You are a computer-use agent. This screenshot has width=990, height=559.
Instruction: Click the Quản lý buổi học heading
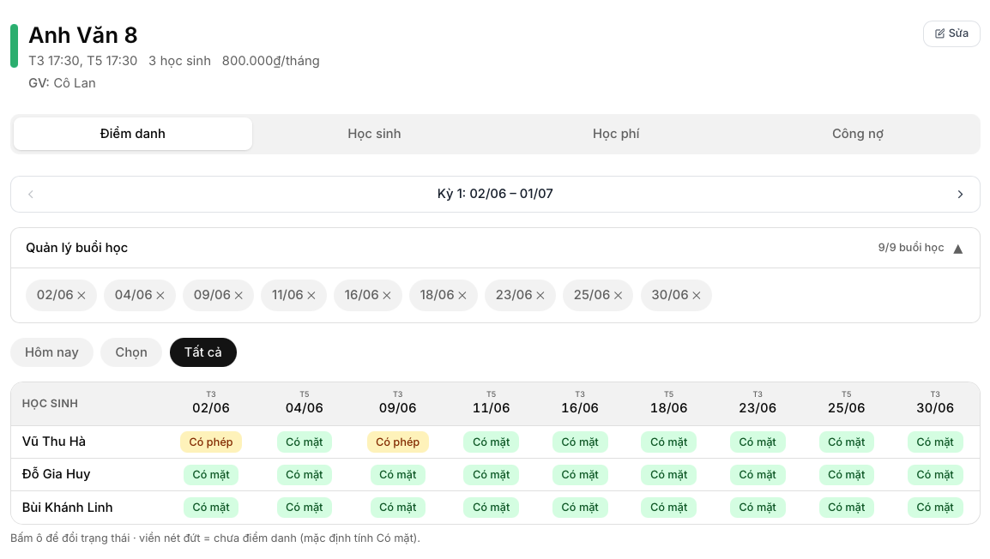coord(76,248)
